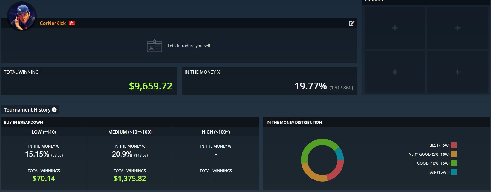Click the FAIR (15%~) legend label

(439, 172)
